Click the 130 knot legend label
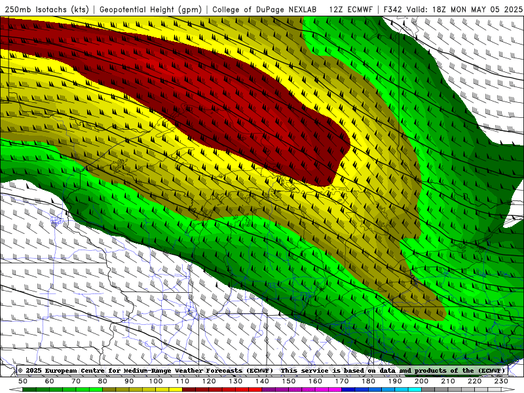This screenshot has width=524, height=393. click(235, 381)
